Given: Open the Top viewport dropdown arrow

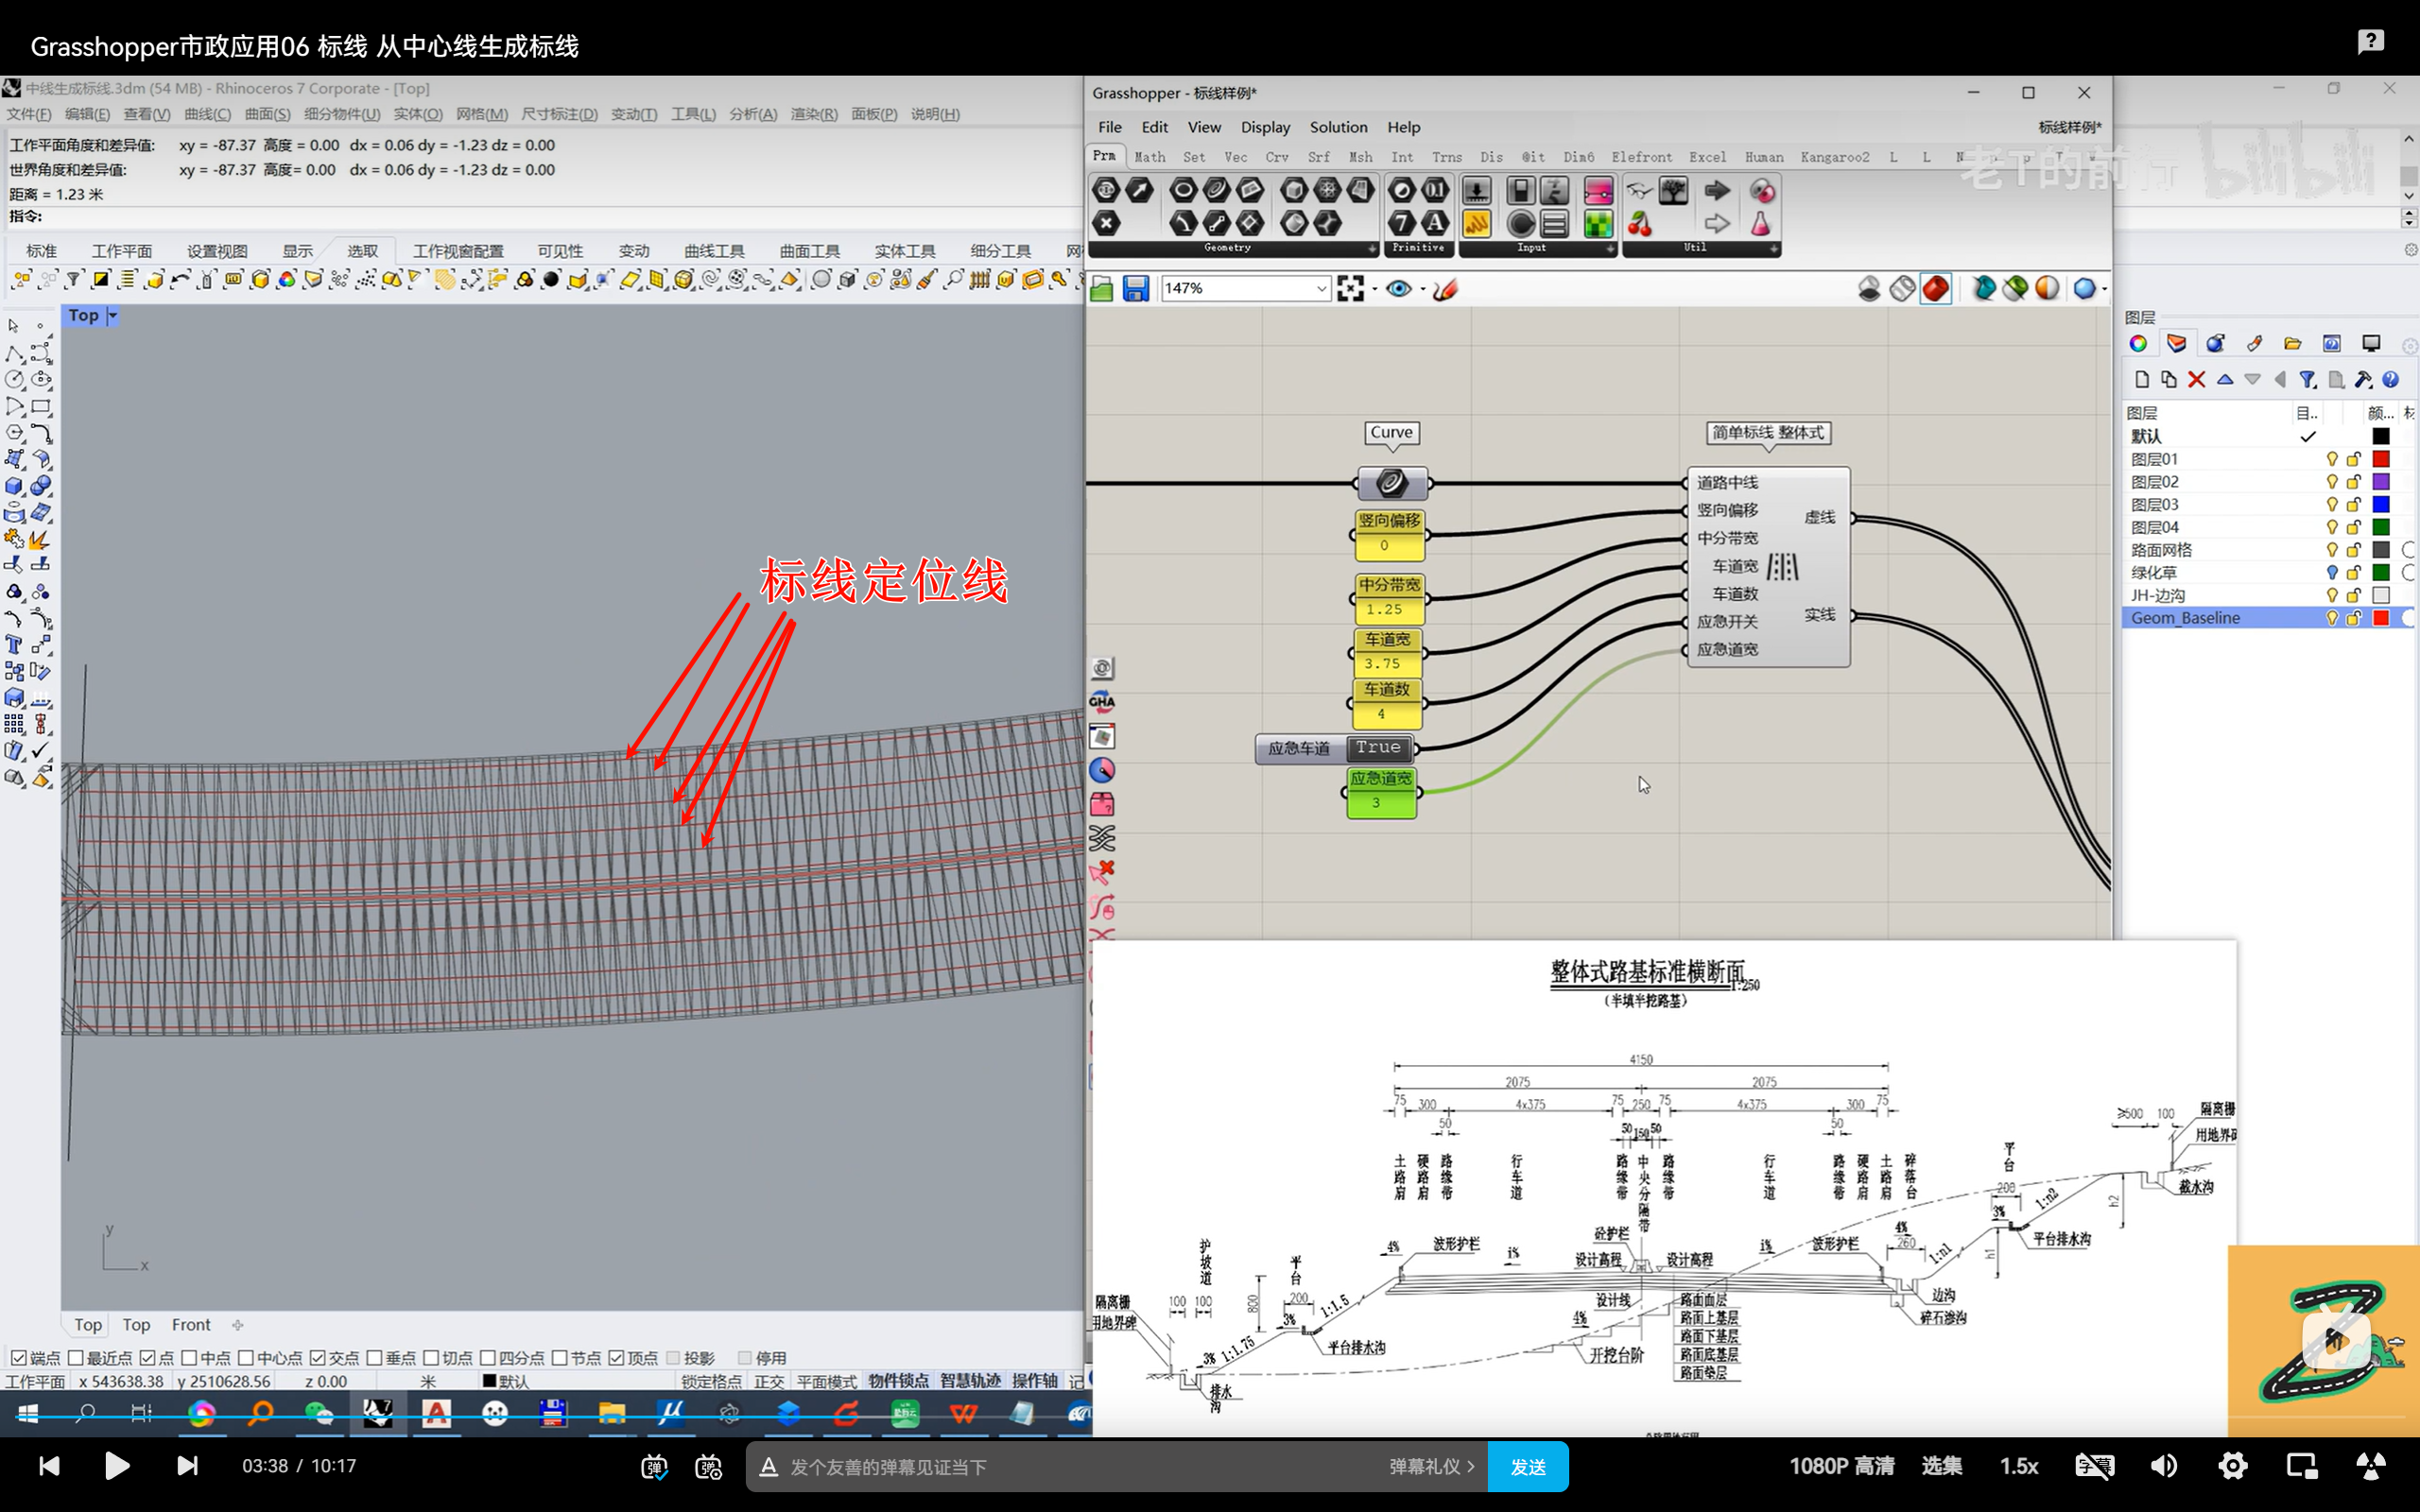Looking at the screenshot, I should pos(113,316).
